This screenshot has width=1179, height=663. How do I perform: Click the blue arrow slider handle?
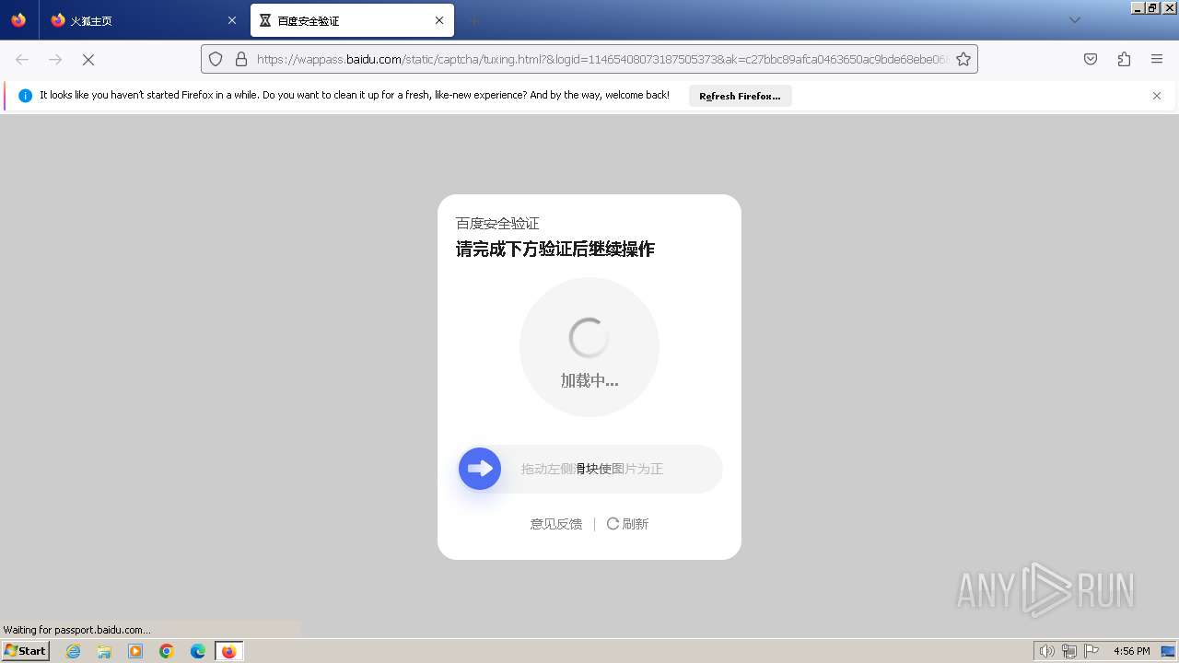pos(480,469)
